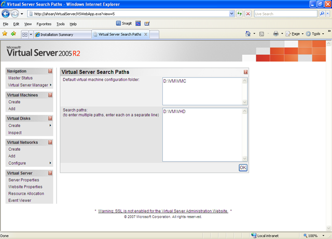This screenshot has width=332, height=239.
Task: Click the Snagit toolbar icon
Action: [x=124, y=23]
